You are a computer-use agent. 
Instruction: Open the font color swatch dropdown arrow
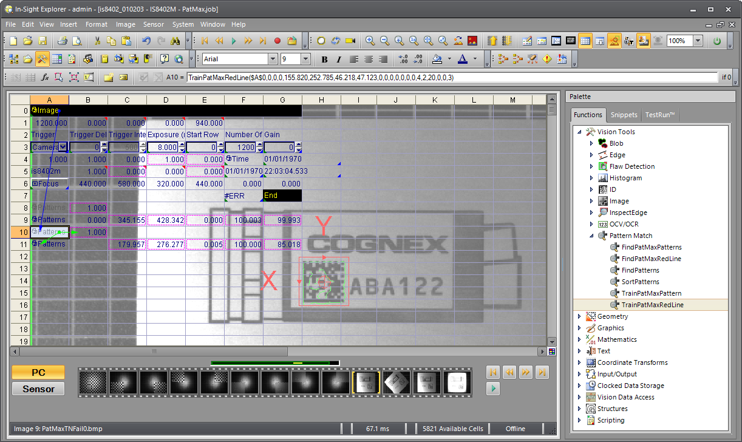point(475,59)
